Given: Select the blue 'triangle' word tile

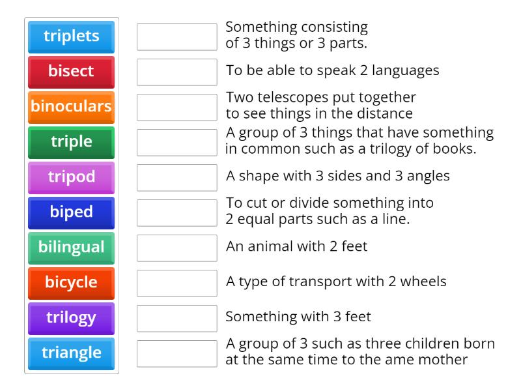Looking at the screenshot, I should (72, 353).
